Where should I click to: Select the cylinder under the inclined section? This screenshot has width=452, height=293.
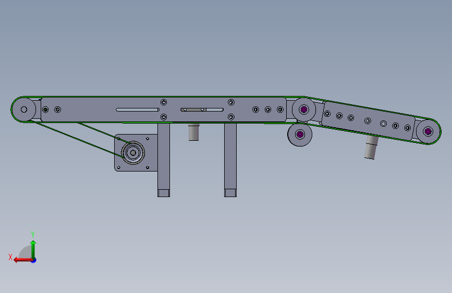pyautogui.click(x=371, y=148)
